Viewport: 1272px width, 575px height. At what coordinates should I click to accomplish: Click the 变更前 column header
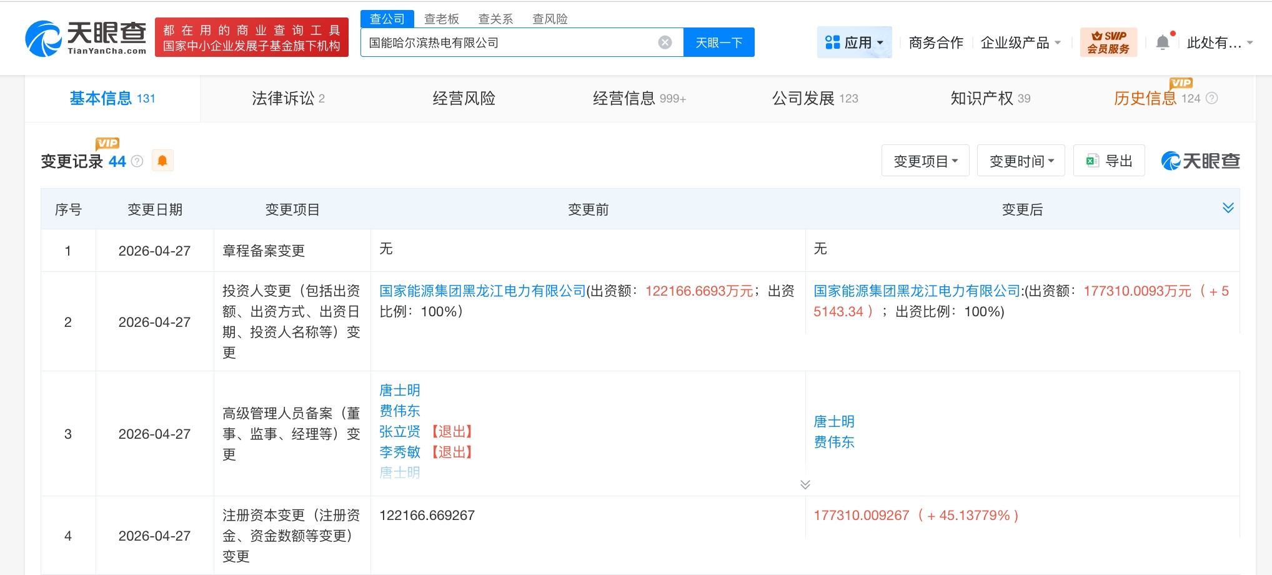click(x=588, y=209)
